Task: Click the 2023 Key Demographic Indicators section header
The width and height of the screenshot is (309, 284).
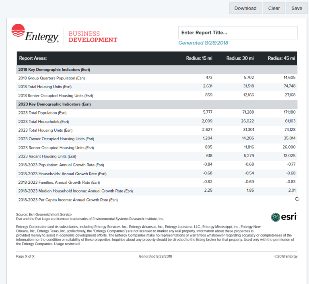Action: click(x=54, y=104)
